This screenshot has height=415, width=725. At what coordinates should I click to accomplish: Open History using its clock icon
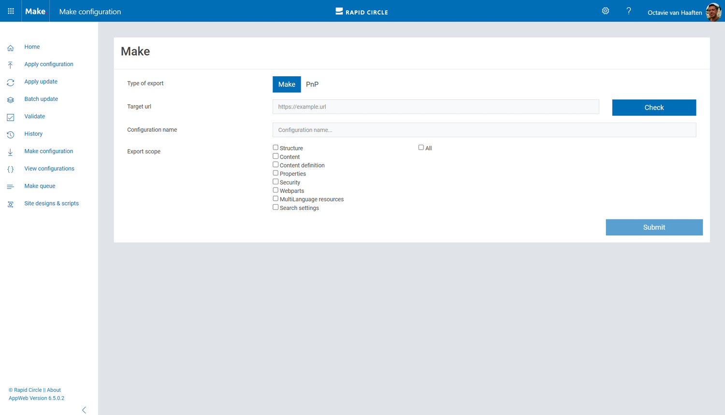pos(10,134)
